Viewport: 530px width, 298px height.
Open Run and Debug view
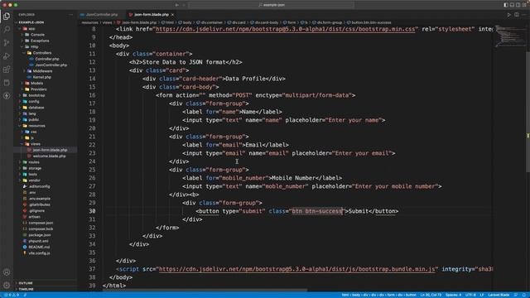[x=7, y=56]
